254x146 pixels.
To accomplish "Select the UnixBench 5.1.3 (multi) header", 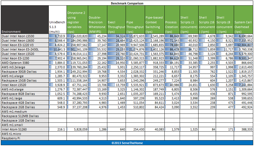I will click(x=57, y=24).
